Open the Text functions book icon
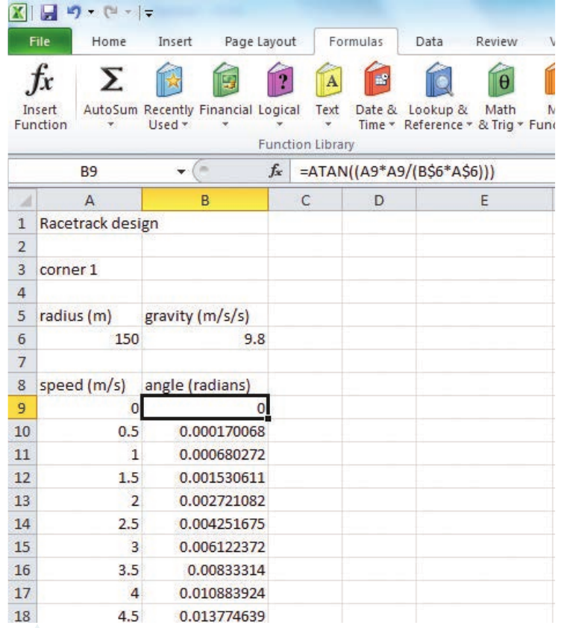 click(328, 80)
